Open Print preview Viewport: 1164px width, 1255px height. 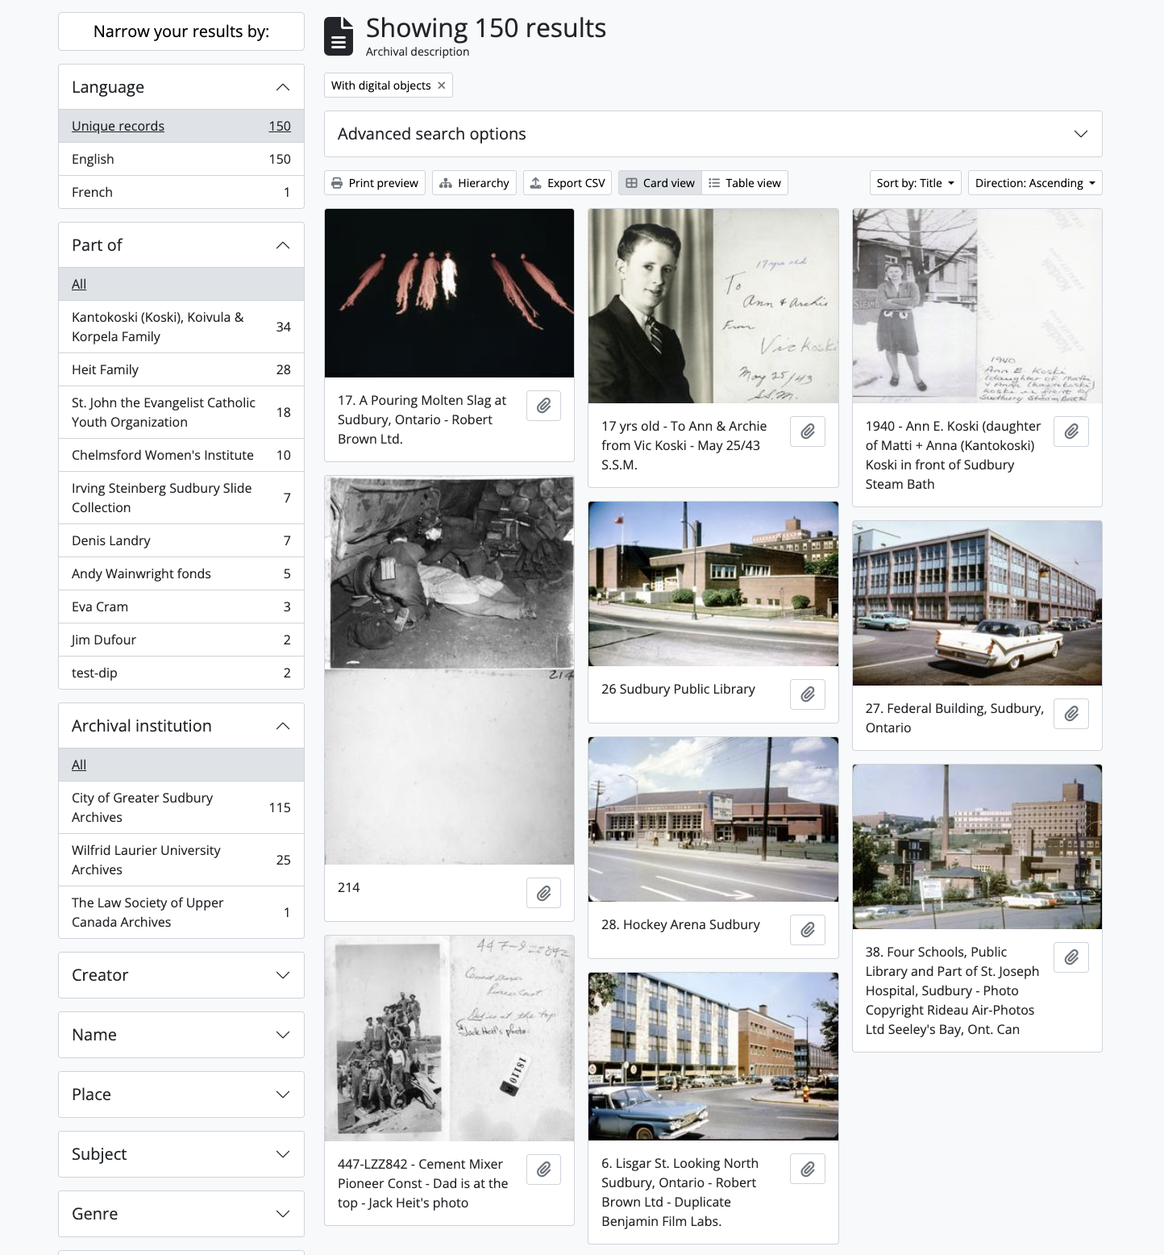coord(375,183)
